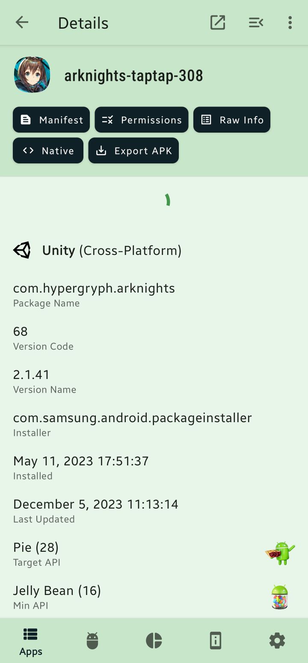Open the device info tab

[x=216, y=641]
